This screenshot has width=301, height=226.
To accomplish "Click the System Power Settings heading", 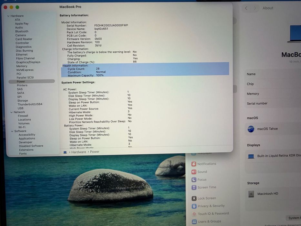I will click(x=78, y=82).
